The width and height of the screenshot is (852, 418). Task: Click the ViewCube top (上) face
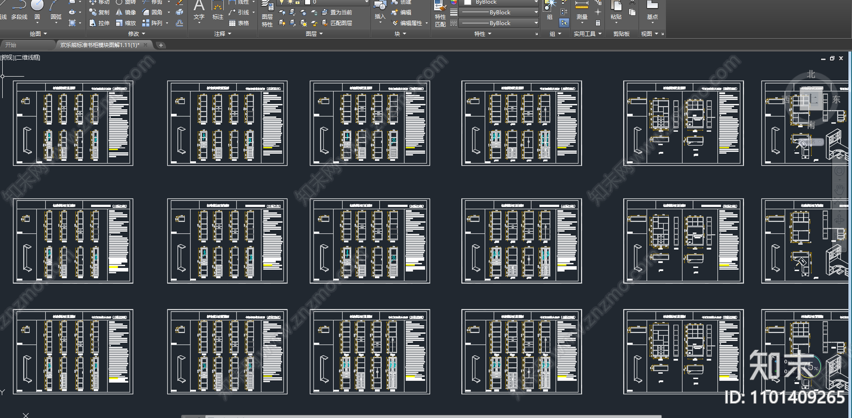810,100
